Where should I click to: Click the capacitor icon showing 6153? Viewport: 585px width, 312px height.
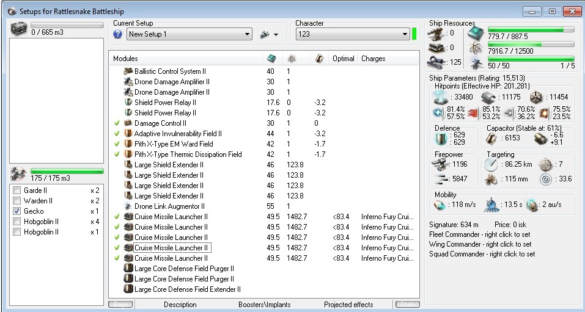click(491, 138)
